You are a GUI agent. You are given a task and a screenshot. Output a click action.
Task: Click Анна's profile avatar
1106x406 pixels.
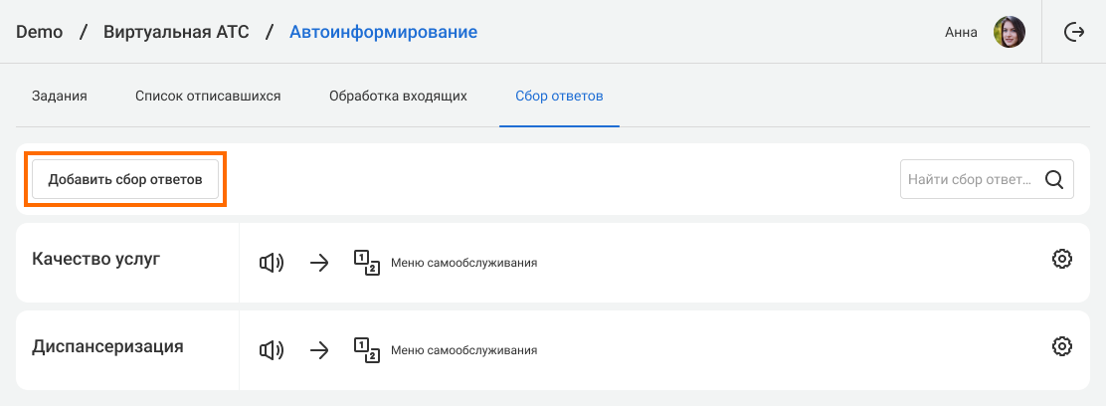point(1010,32)
